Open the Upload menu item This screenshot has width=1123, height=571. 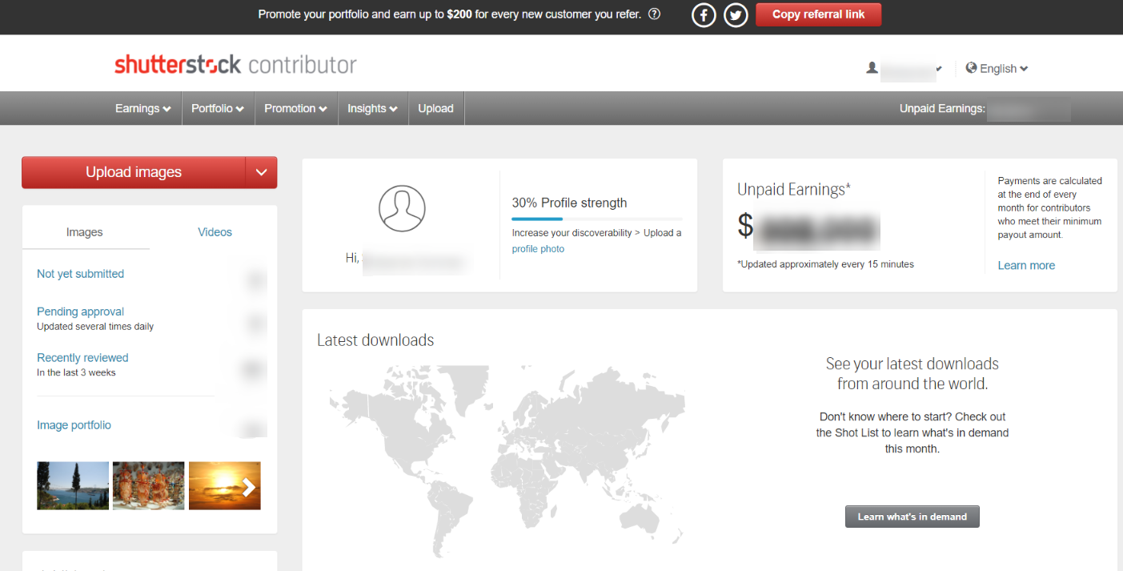point(435,109)
